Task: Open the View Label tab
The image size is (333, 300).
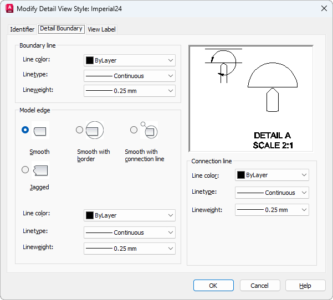Action: pos(101,29)
